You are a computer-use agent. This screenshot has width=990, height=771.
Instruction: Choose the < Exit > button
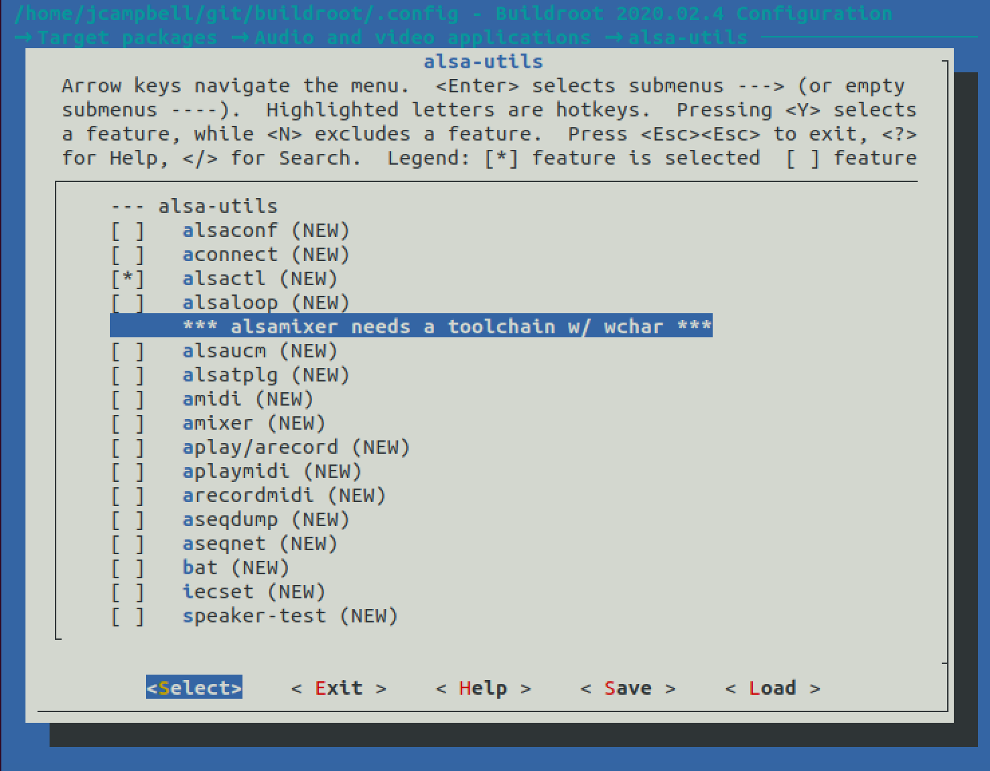pyautogui.click(x=338, y=688)
